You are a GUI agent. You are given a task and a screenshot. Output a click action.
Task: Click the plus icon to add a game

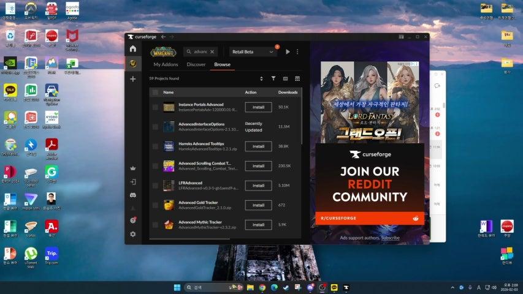click(133, 79)
